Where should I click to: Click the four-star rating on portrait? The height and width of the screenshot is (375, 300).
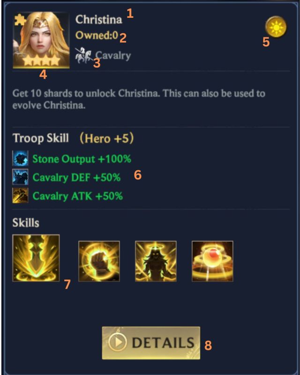[41, 60]
